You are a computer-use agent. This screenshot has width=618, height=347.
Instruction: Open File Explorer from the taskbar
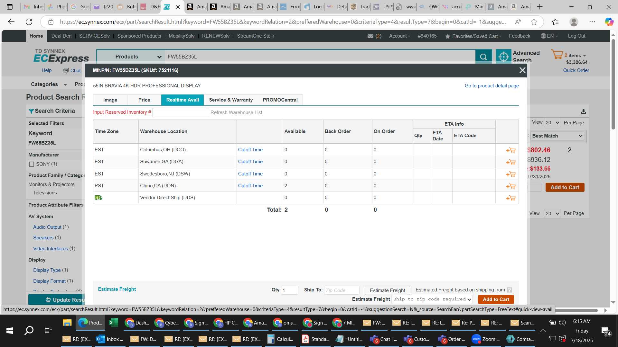pos(67,323)
